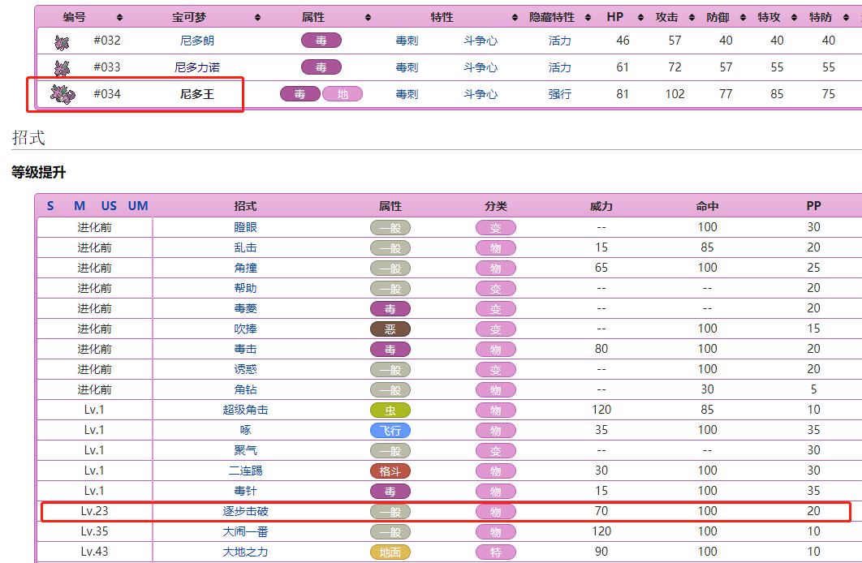The image size is (862, 563).
Task: Click the 格斗 type badge for 二连踢
Action: [x=390, y=471]
